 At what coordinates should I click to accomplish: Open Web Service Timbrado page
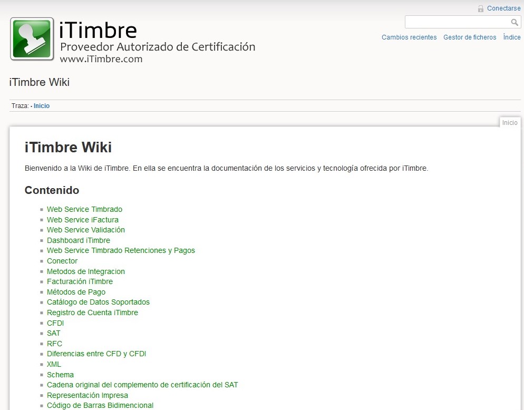tap(84, 209)
